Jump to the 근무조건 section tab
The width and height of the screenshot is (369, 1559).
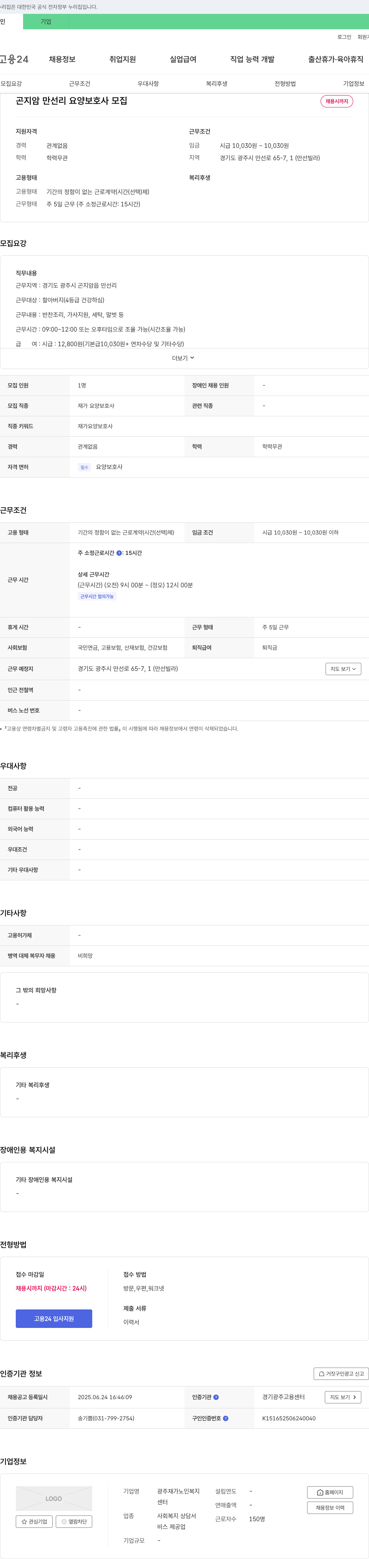click(x=80, y=84)
